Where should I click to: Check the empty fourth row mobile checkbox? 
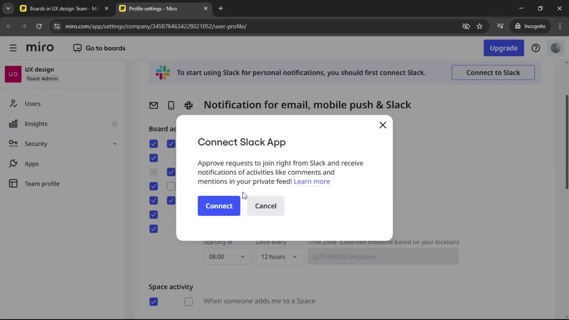[x=171, y=186]
